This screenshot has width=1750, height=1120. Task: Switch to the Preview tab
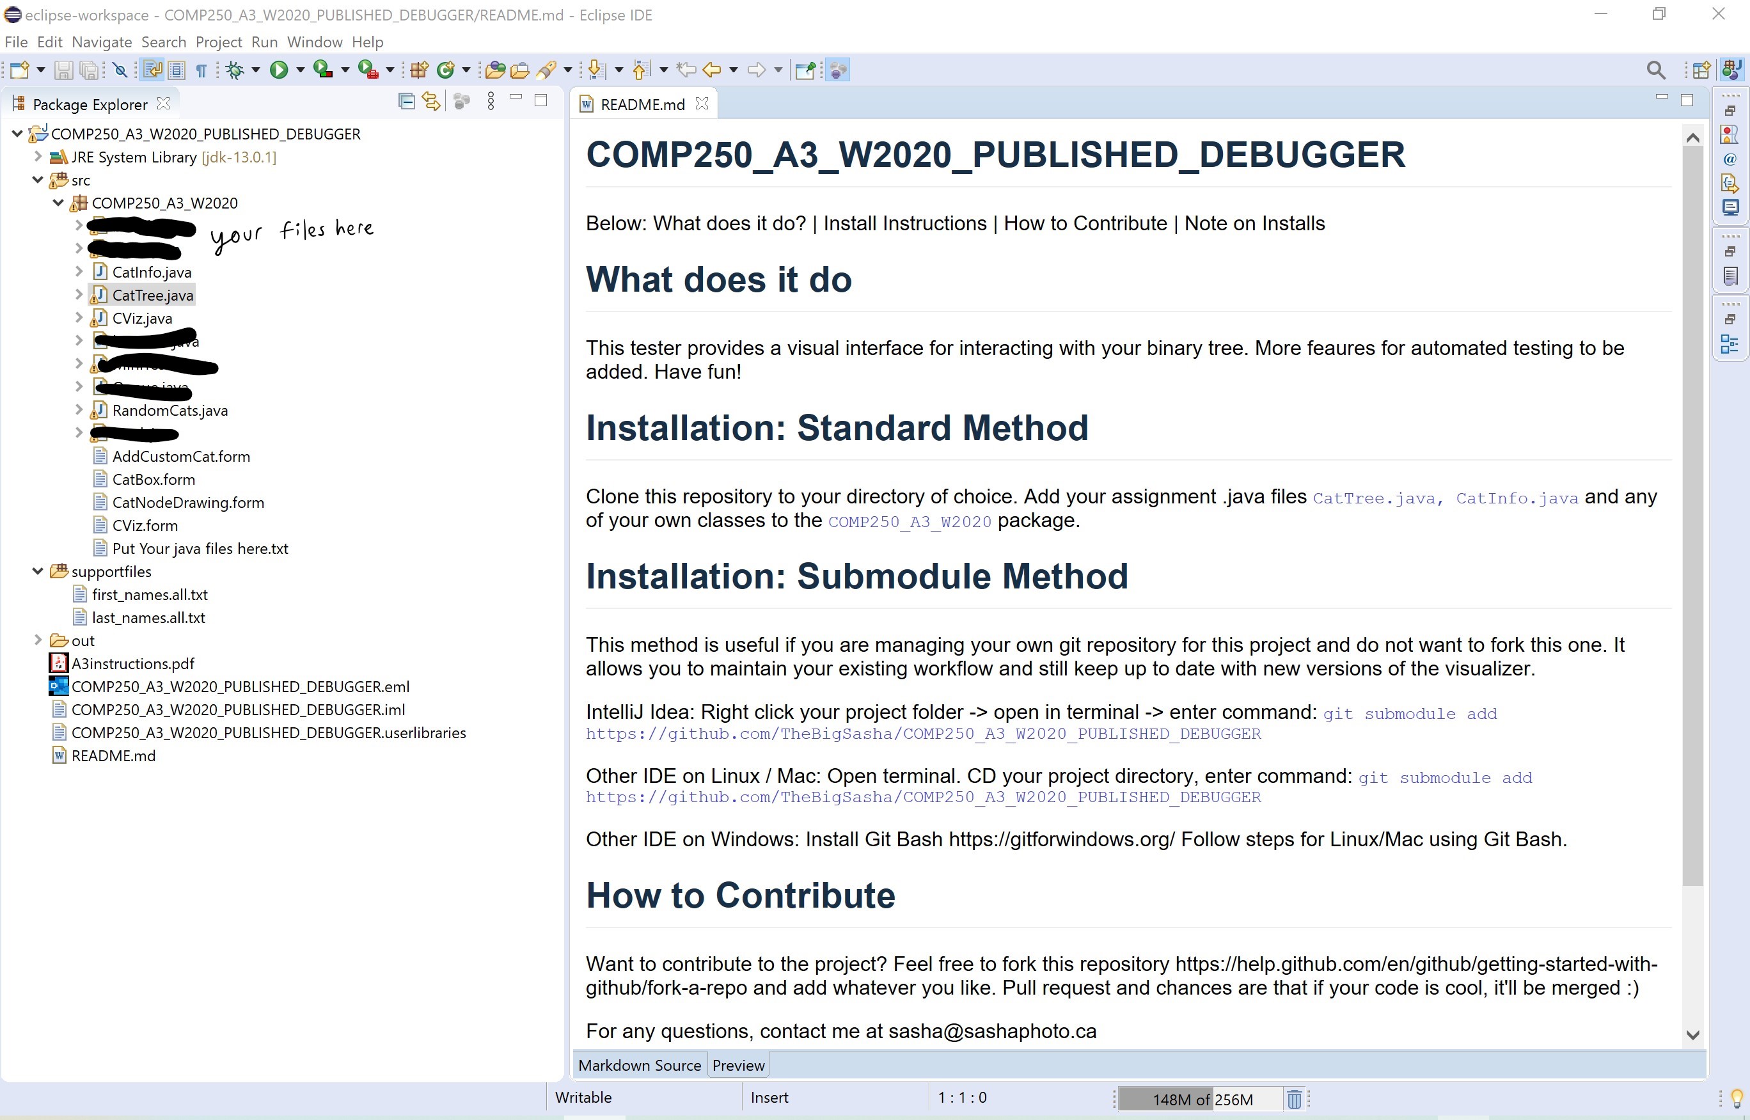tap(738, 1066)
